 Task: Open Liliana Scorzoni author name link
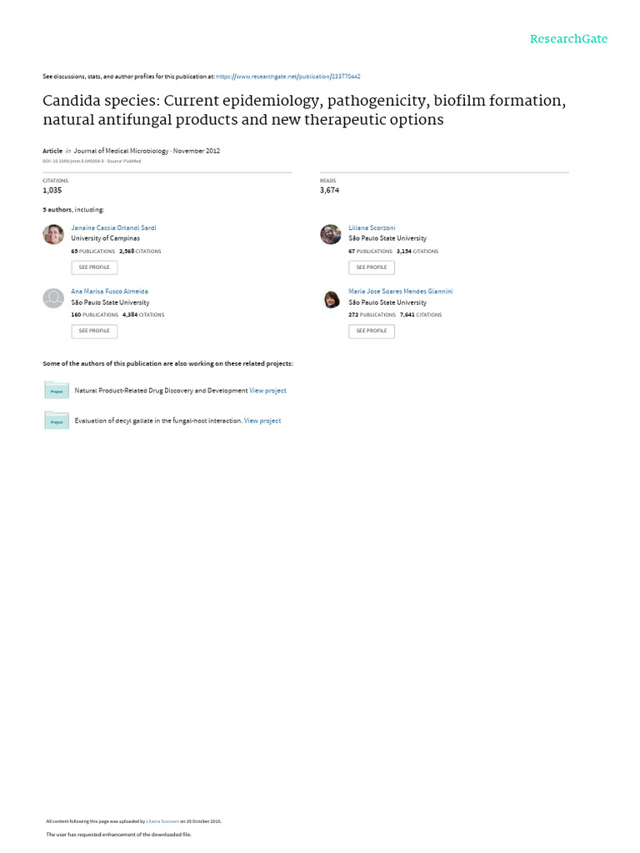click(372, 228)
